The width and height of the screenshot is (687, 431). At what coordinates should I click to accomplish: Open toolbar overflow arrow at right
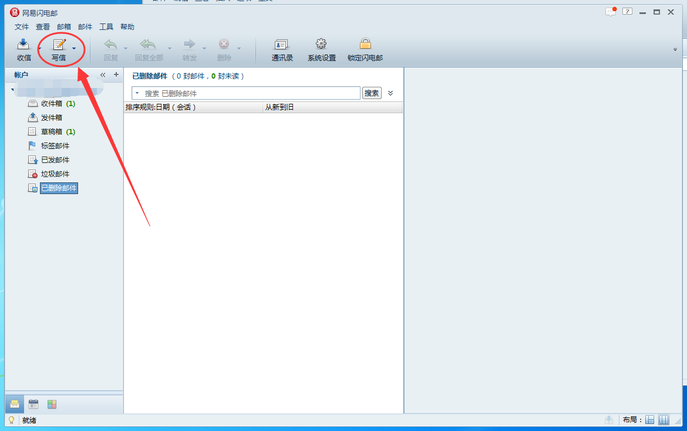[x=675, y=49]
